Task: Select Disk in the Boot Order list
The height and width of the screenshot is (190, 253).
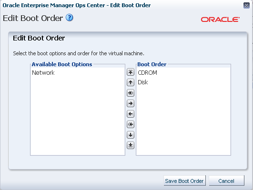Action: pos(183,82)
